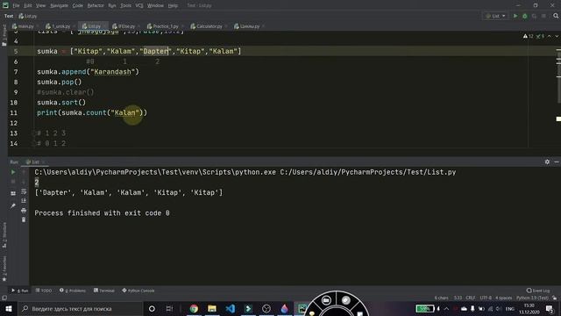The height and width of the screenshot is (316, 561).
Task: Open the Favorites tool window sidebar button
Action: (x=4, y=268)
